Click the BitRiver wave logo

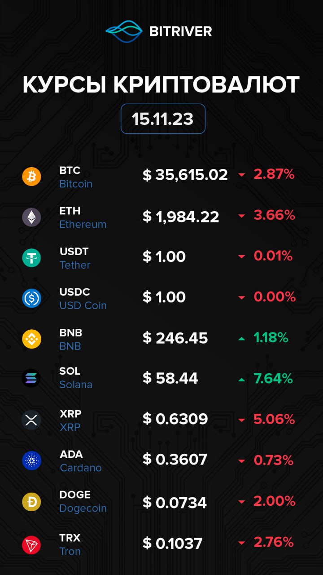tap(124, 31)
